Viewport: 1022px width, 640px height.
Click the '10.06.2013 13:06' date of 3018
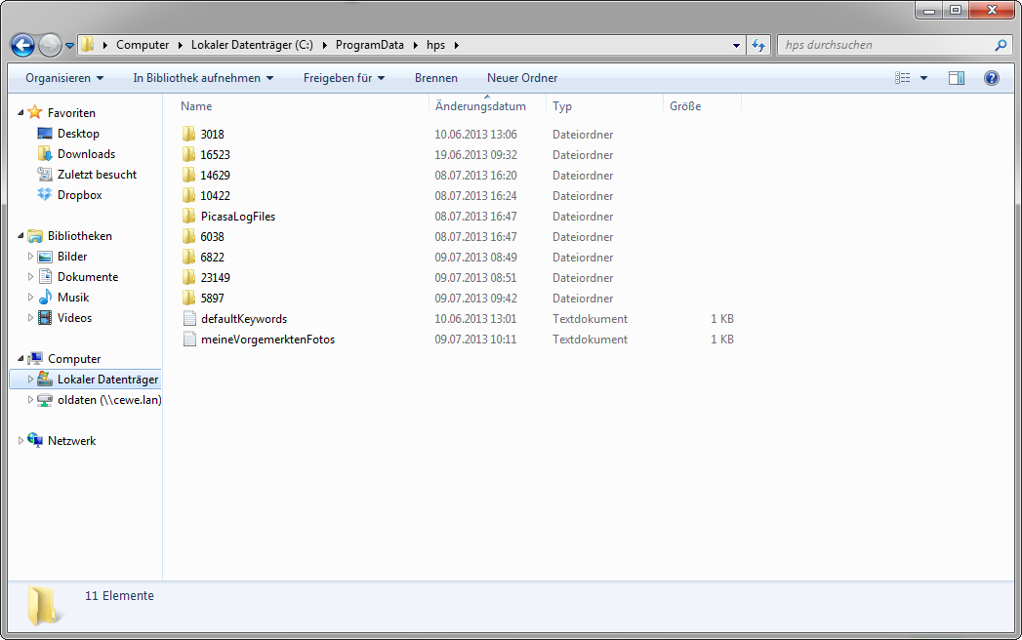[x=475, y=135]
